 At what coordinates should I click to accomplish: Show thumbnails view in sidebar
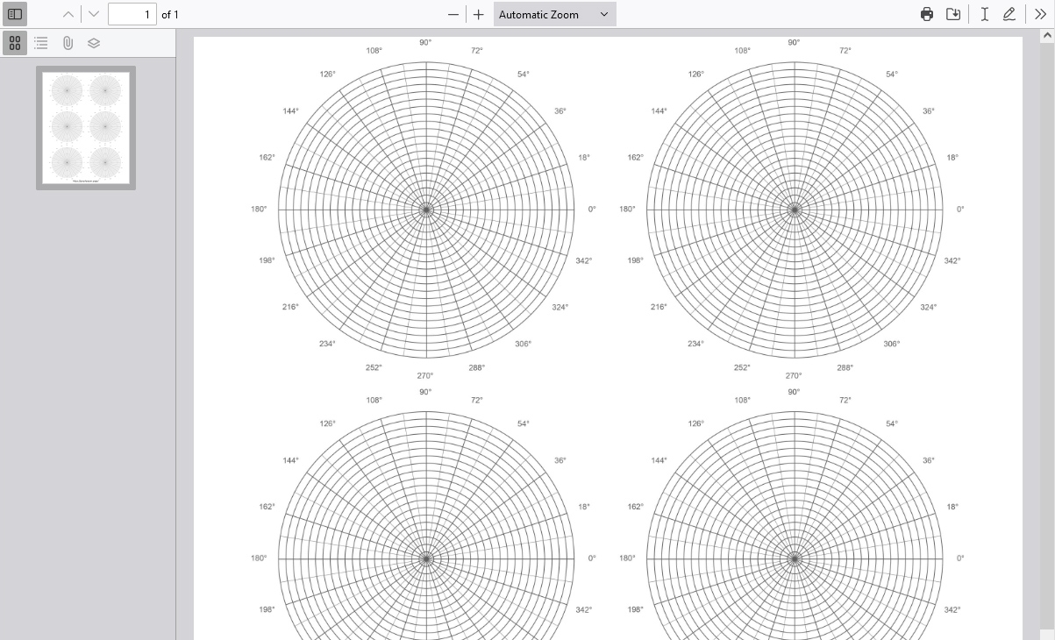point(15,42)
